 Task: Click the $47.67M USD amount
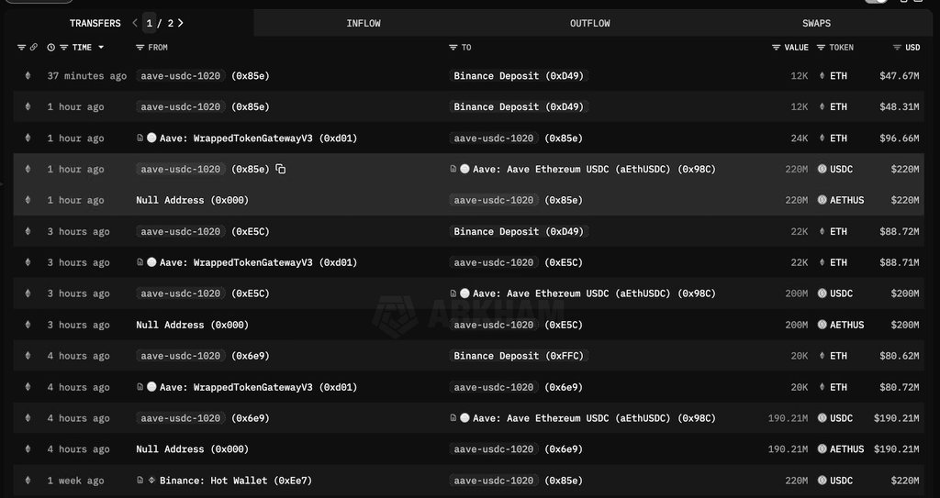900,75
